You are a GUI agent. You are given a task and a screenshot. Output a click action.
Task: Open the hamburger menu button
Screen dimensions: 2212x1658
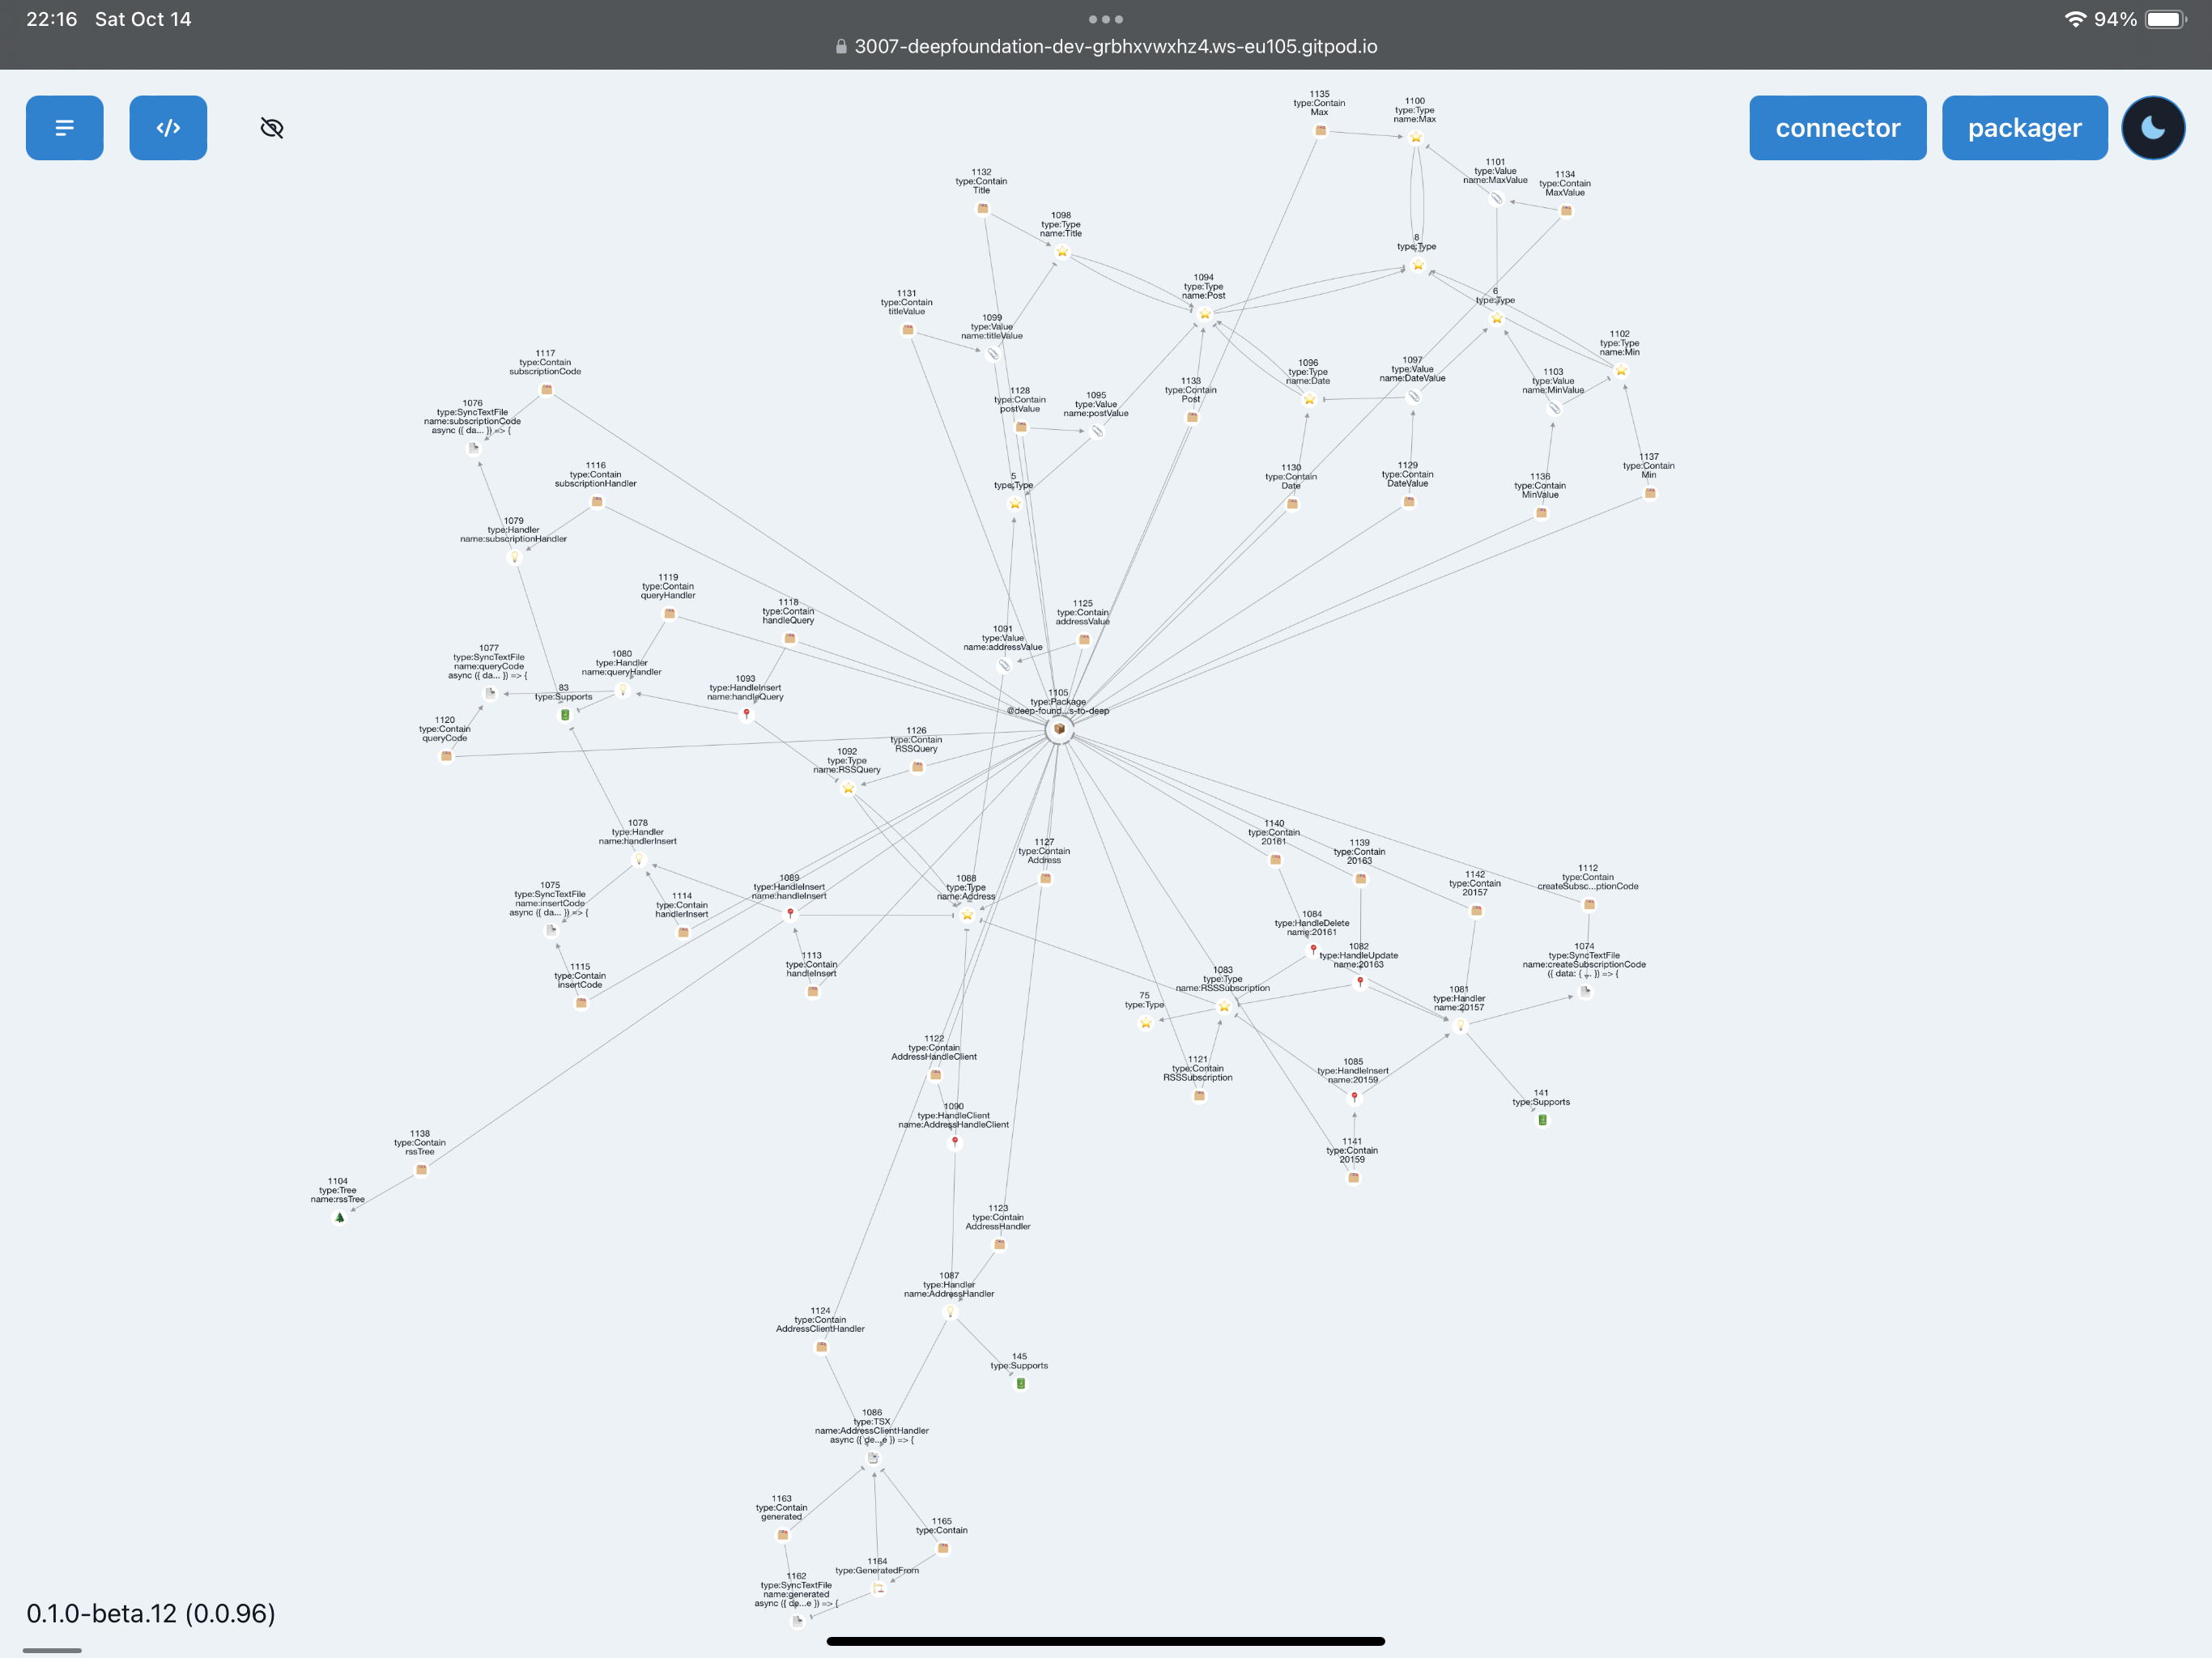65,128
